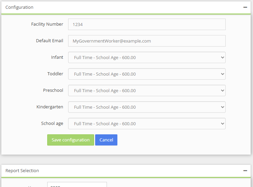Click the Kindergarten field label
This screenshot has width=253, height=187.
click(x=50, y=107)
